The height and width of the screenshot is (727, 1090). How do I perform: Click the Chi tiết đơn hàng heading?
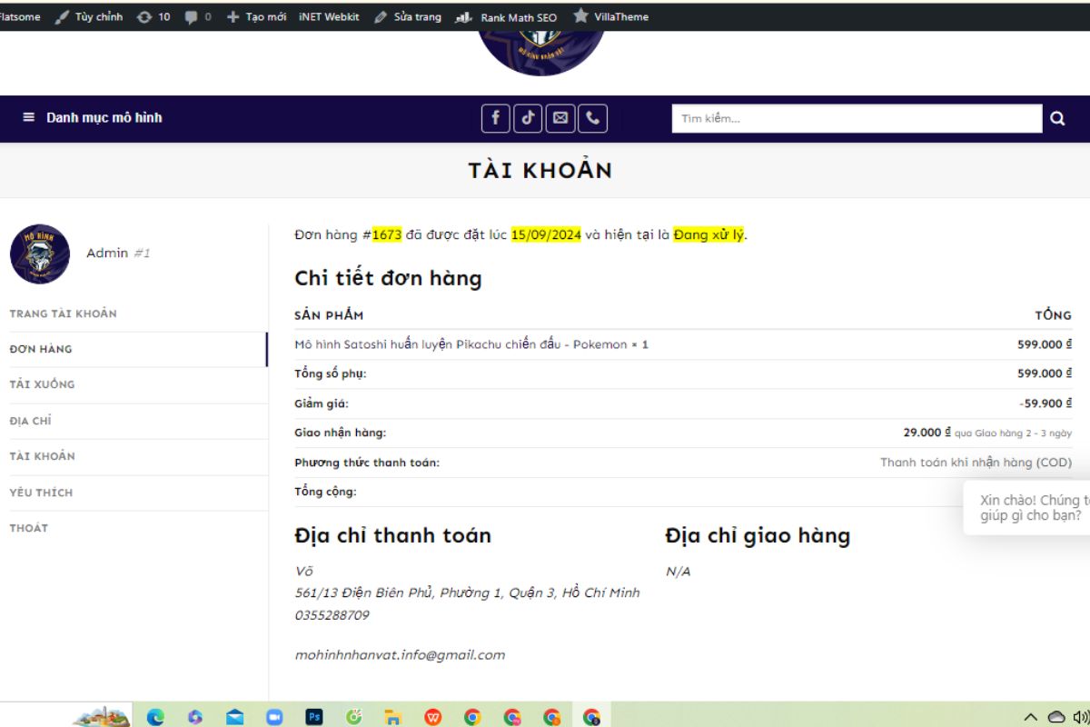[388, 278]
